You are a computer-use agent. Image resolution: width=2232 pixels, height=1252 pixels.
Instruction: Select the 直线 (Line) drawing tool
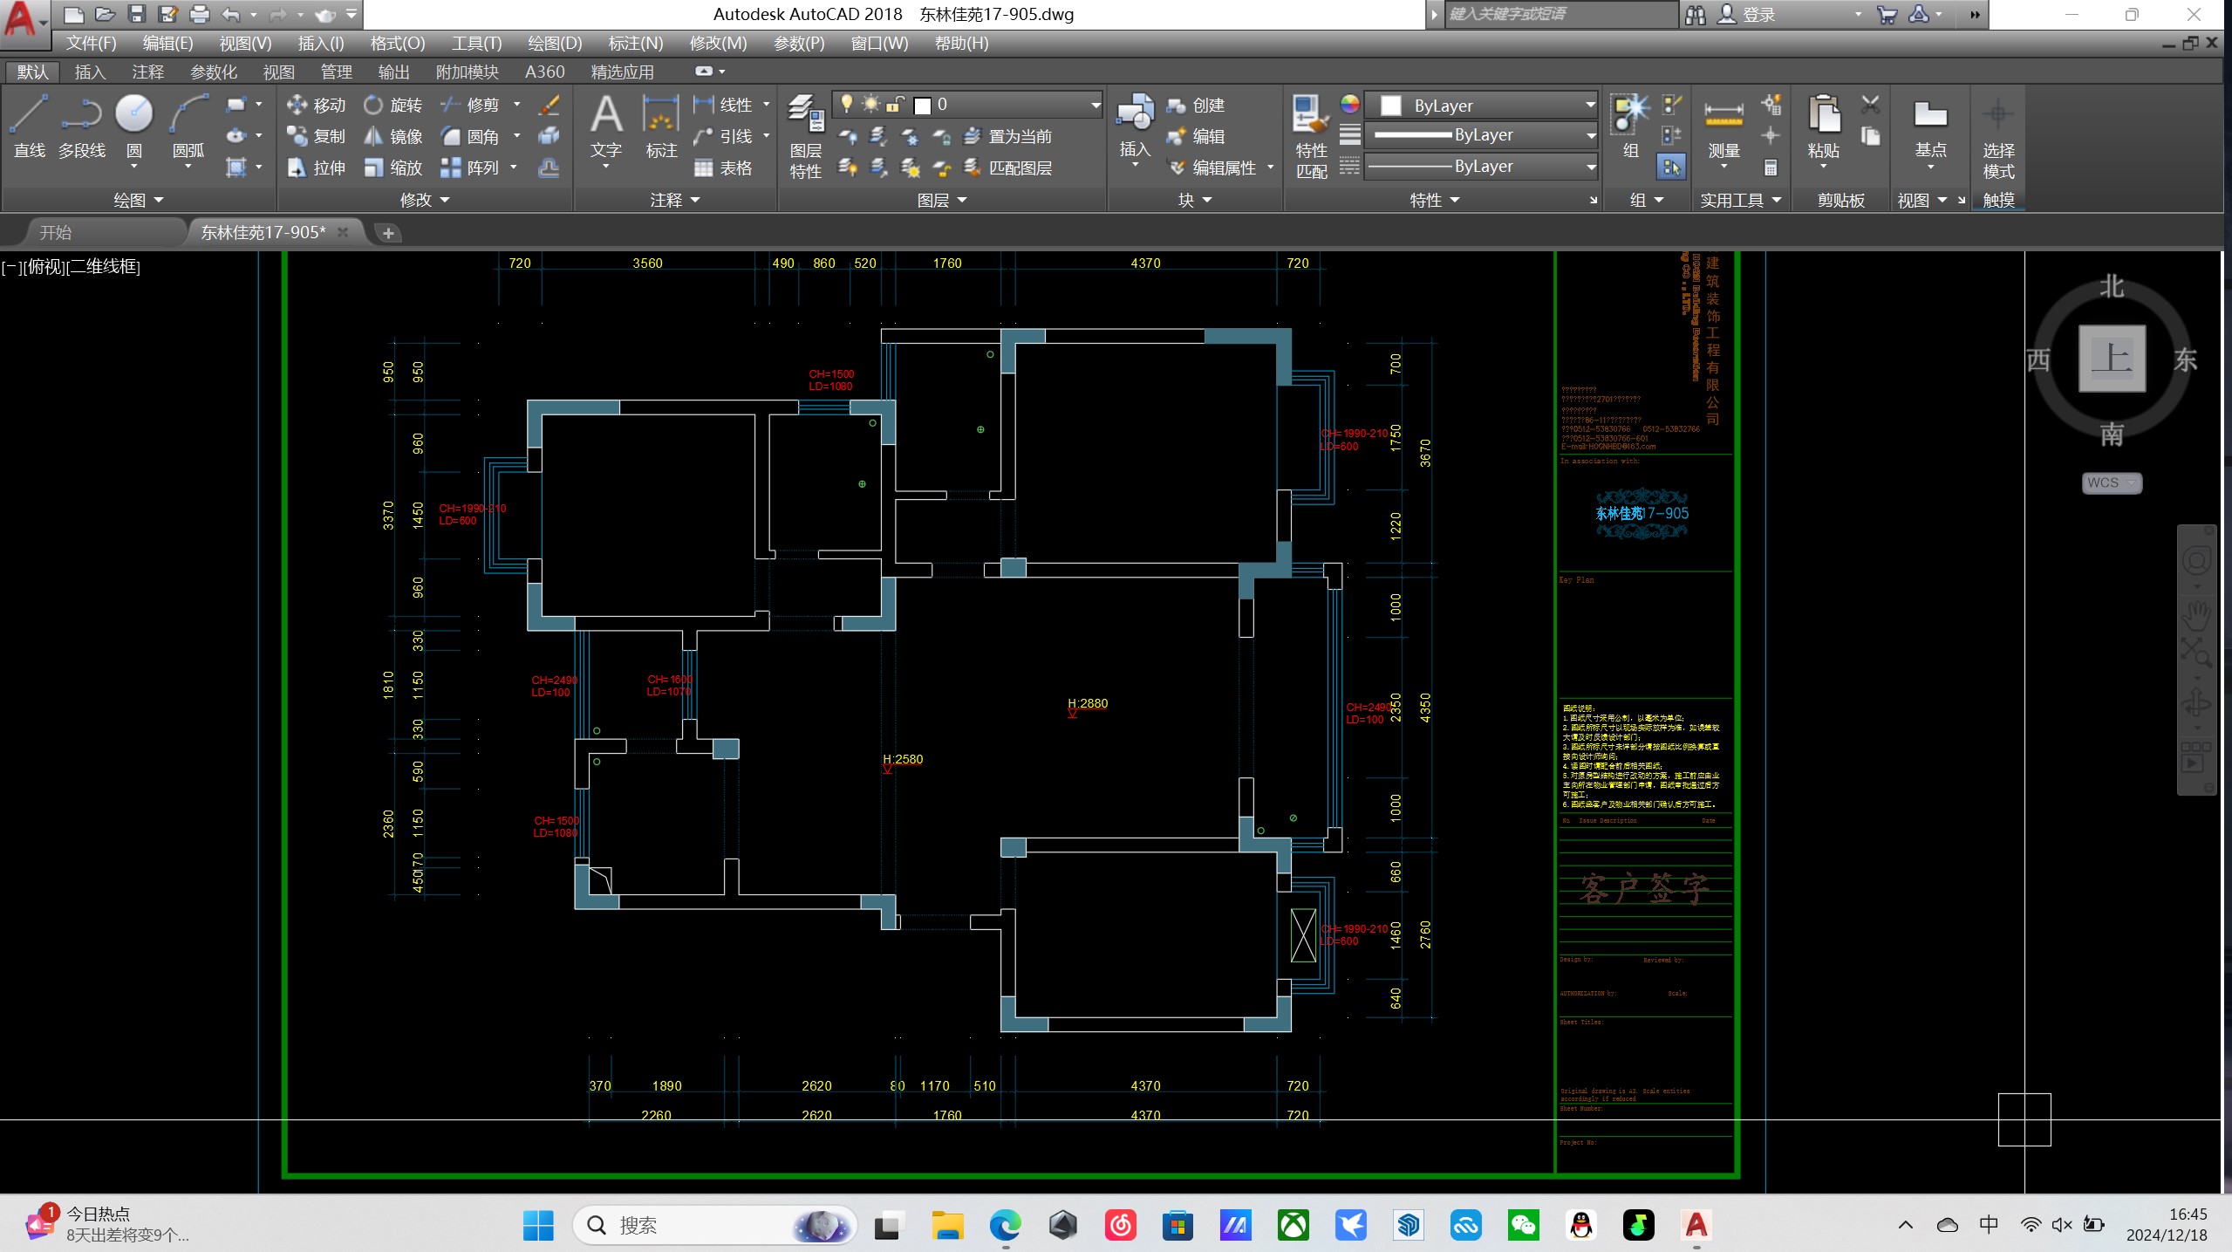[29, 126]
